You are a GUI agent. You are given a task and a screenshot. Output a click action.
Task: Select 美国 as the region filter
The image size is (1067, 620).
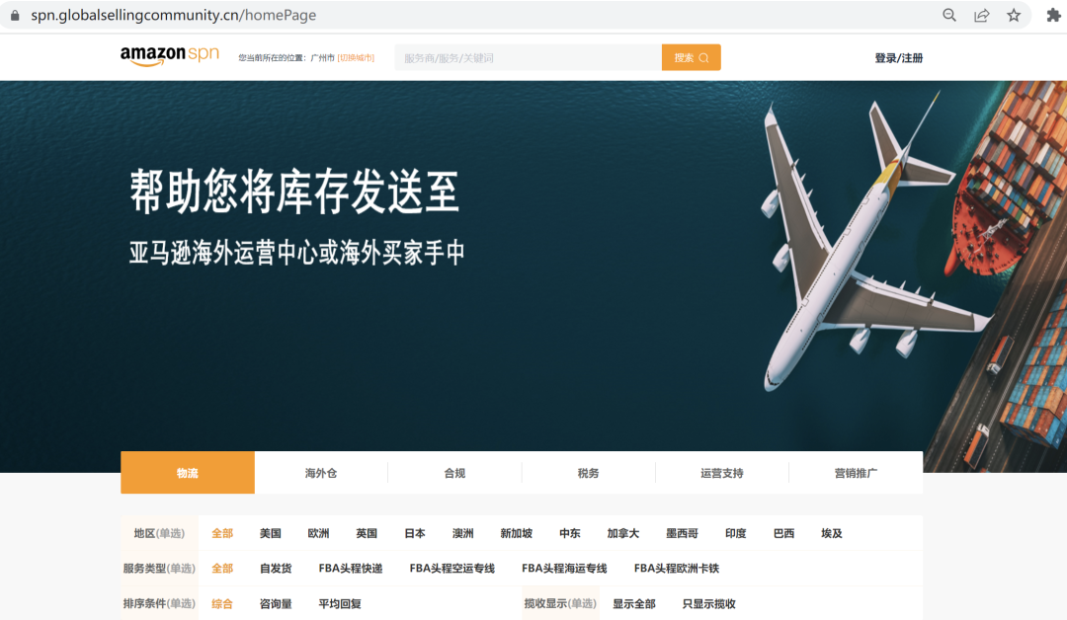pos(271,533)
